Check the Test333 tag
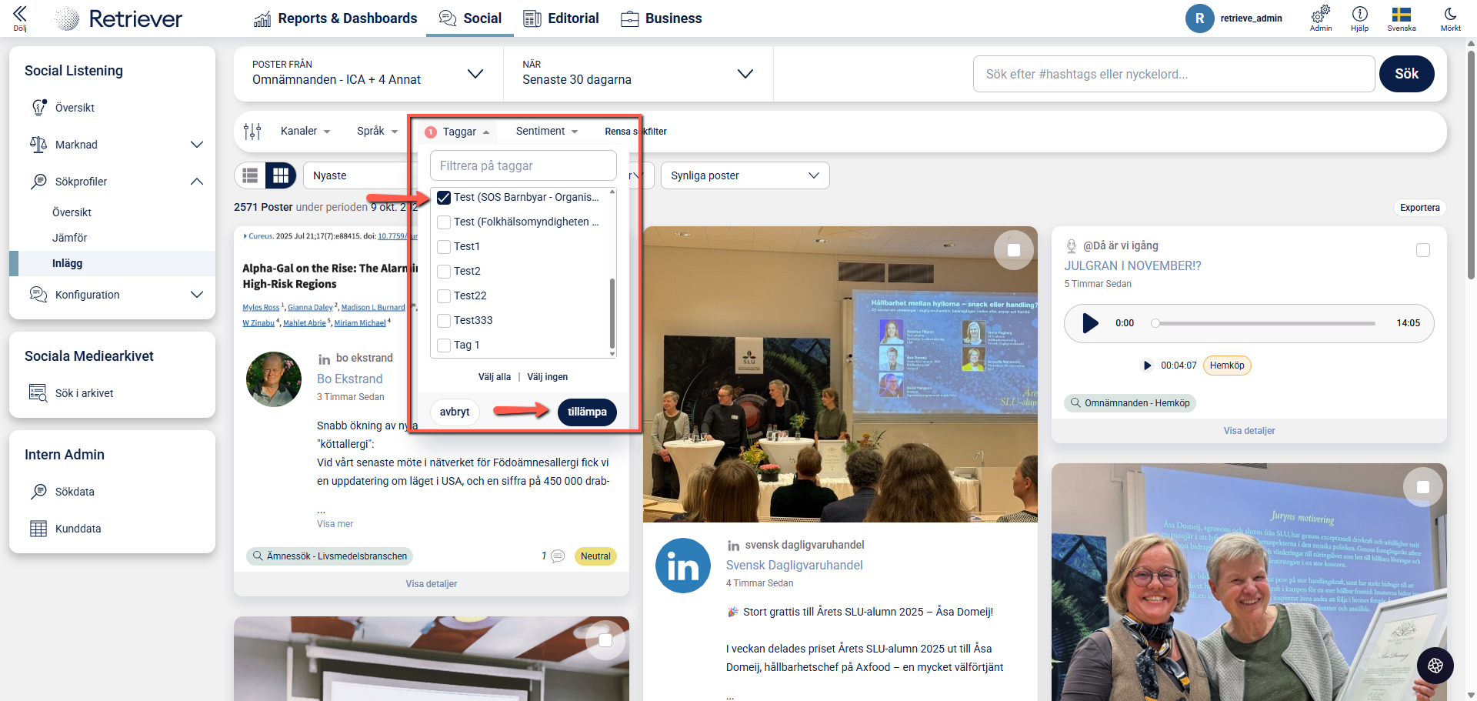The height and width of the screenshot is (701, 1477). point(444,321)
